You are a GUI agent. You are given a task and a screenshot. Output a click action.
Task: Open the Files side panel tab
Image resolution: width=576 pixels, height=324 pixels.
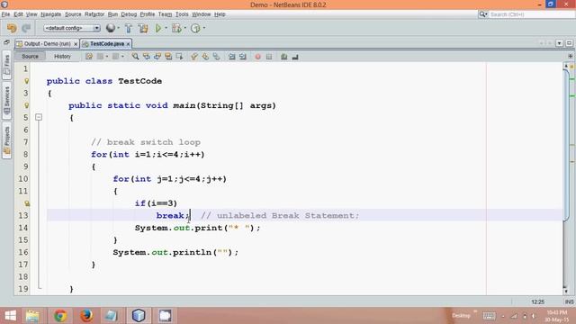pos(6,66)
